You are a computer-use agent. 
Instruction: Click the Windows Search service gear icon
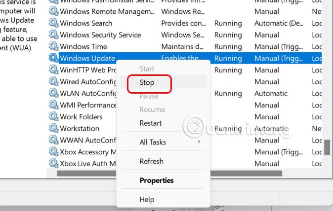click(53, 23)
